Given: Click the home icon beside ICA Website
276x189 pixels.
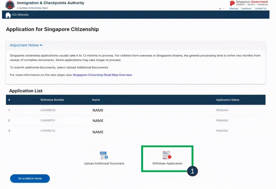Looking at the screenshot, I should [8, 15].
